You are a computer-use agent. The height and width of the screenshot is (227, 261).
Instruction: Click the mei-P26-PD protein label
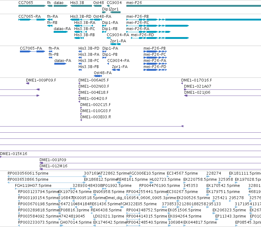[155, 67]
